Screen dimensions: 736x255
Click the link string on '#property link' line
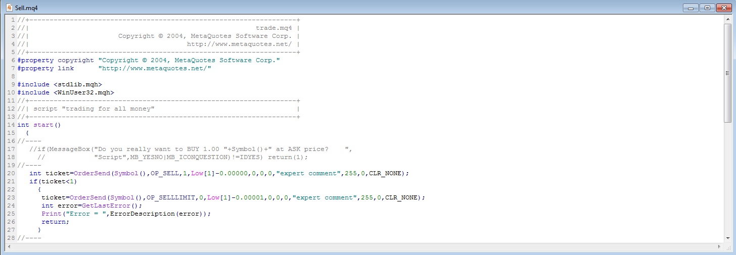tap(155, 68)
